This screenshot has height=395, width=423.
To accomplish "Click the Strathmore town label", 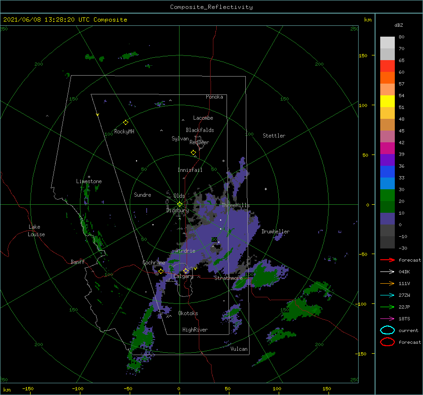I will [228, 278].
